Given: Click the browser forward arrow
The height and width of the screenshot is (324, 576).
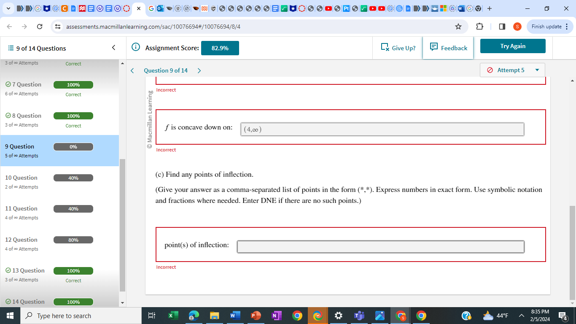Looking at the screenshot, I should pyautogui.click(x=24, y=27).
